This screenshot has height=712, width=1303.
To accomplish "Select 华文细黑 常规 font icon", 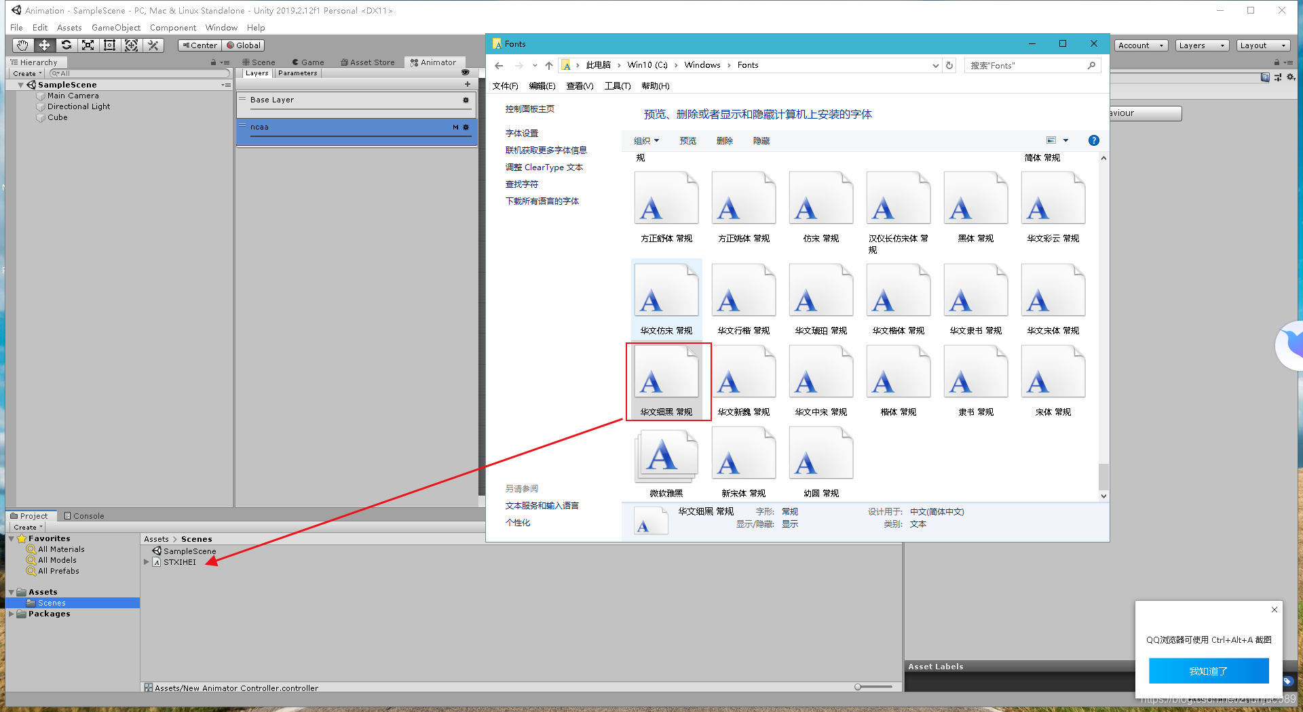I will [x=666, y=381].
